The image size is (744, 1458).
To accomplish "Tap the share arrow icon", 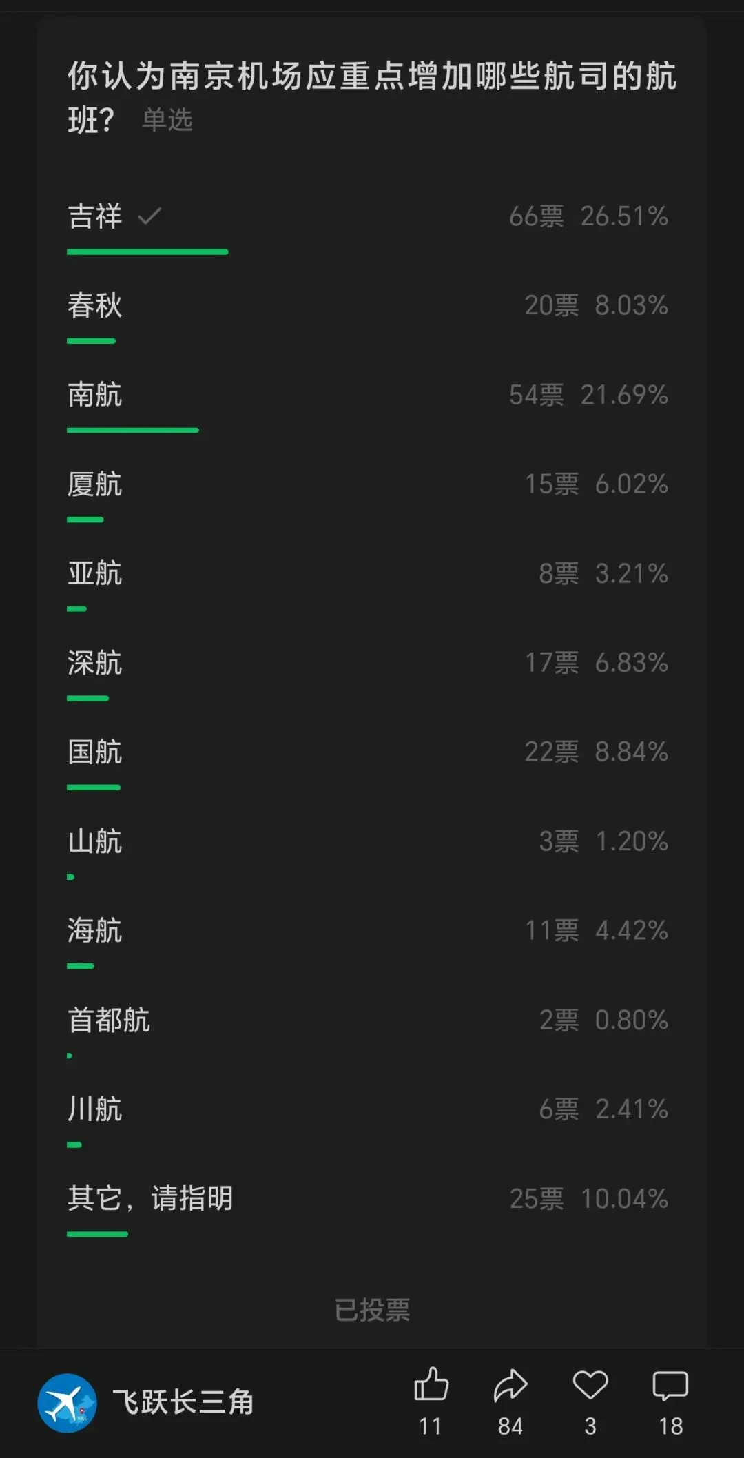I will [x=510, y=1385].
